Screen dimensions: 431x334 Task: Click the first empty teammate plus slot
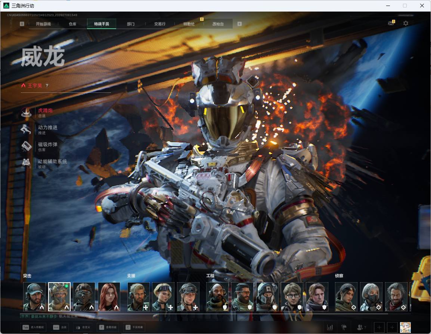click(x=379, y=327)
